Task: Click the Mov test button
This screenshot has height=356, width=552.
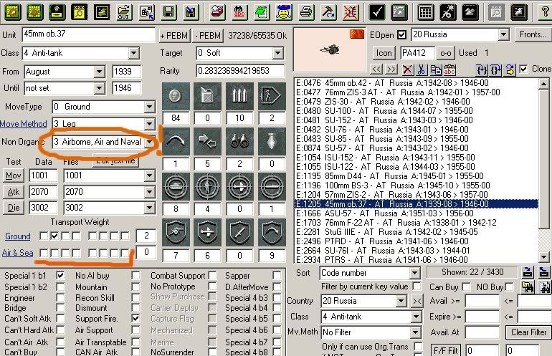Action: click(14, 175)
